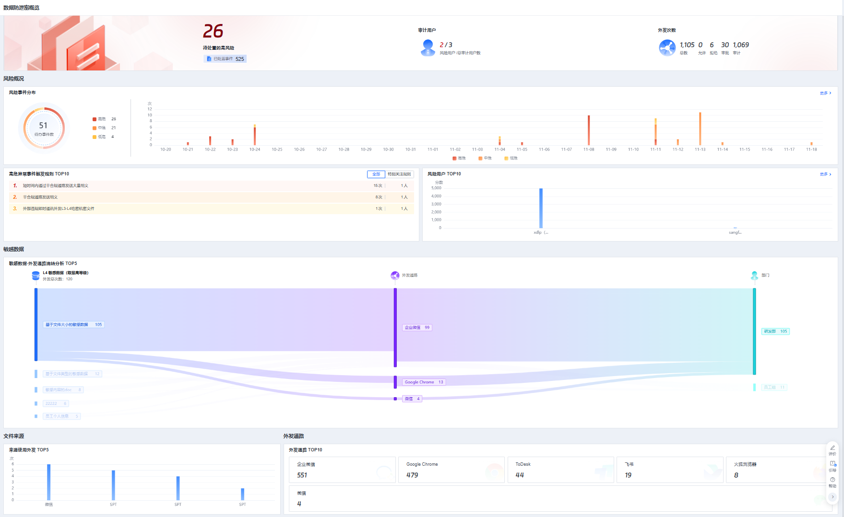Click the L4 敏感数据 database icon
This screenshot has height=517, width=844.
coord(36,276)
